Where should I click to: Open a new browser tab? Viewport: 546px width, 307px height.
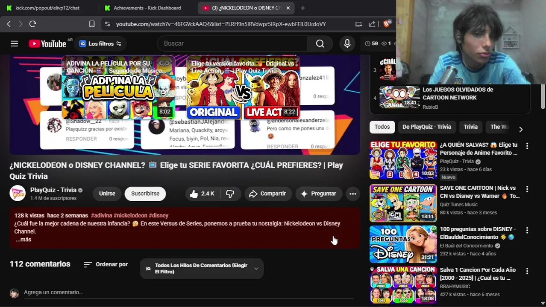[x=303, y=8]
